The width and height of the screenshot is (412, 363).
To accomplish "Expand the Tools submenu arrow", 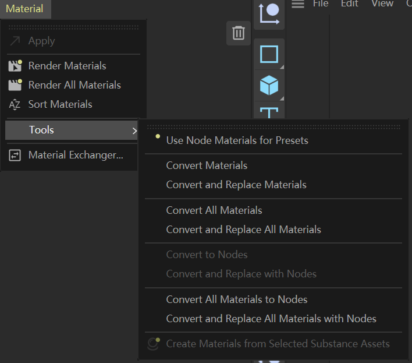I will point(134,131).
